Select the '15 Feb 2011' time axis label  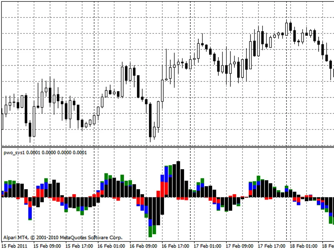point(15,246)
